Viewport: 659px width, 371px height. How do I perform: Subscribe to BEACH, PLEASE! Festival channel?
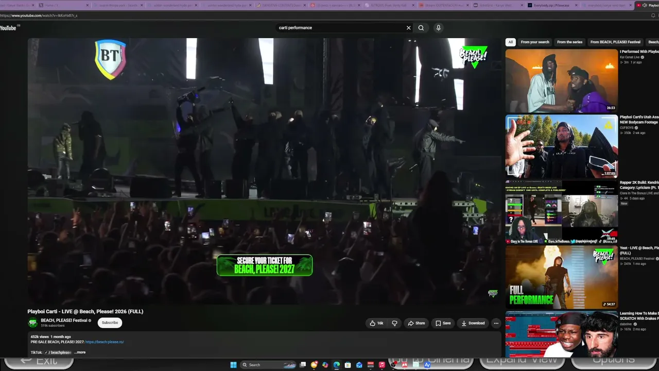point(110,323)
